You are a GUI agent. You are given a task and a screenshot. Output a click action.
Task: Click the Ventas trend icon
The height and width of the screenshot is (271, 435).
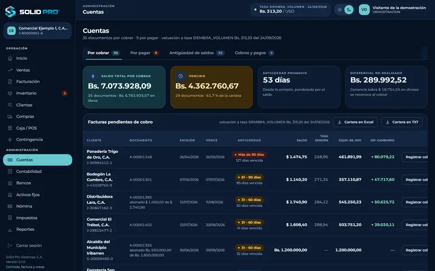click(10, 70)
